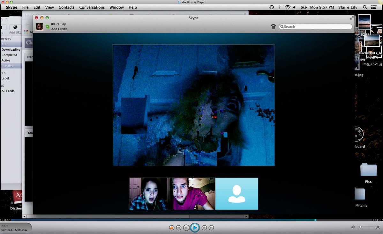This screenshot has width=383, height=234.
Task: Skip to previous chapter in player
Action: coord(204,228)
